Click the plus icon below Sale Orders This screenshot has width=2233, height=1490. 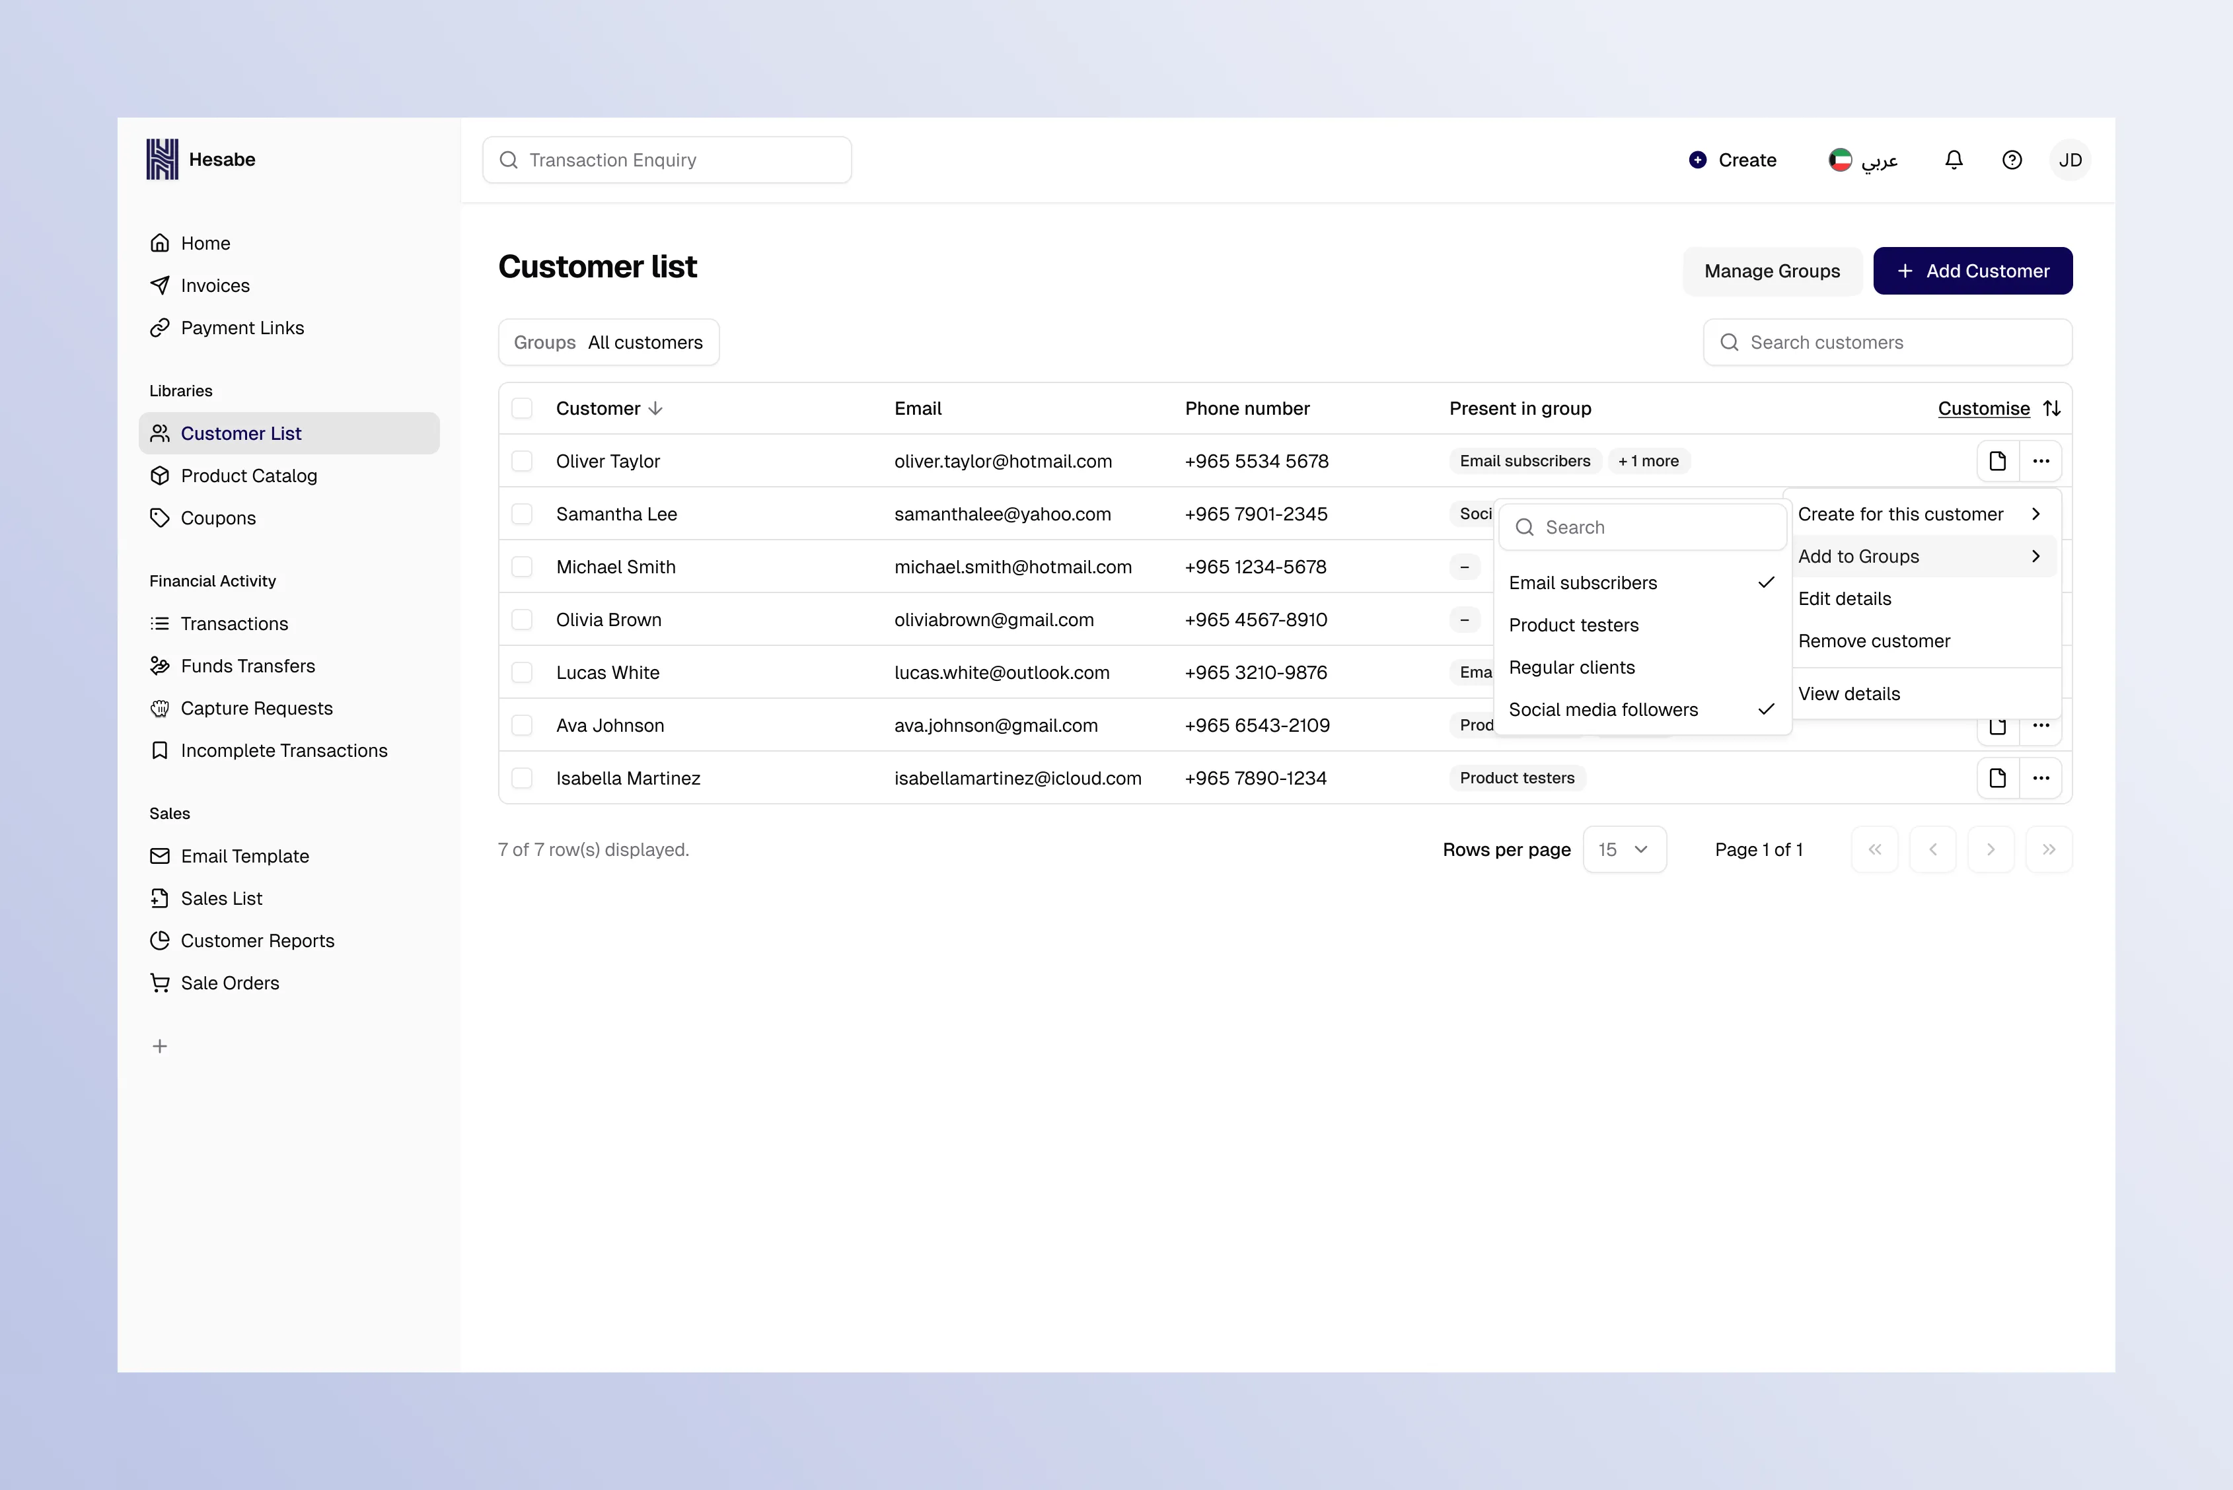pyautogui.click(x=160, y=1046)
